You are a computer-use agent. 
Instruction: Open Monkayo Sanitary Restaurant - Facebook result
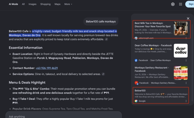[152, 69]
